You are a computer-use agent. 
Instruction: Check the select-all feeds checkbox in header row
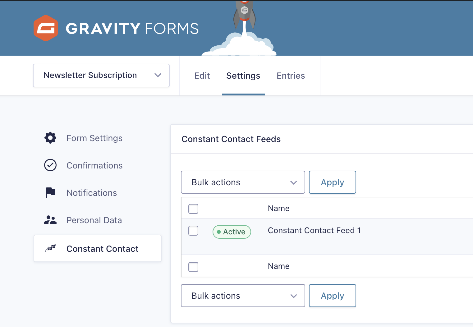[x=193, y=209]
